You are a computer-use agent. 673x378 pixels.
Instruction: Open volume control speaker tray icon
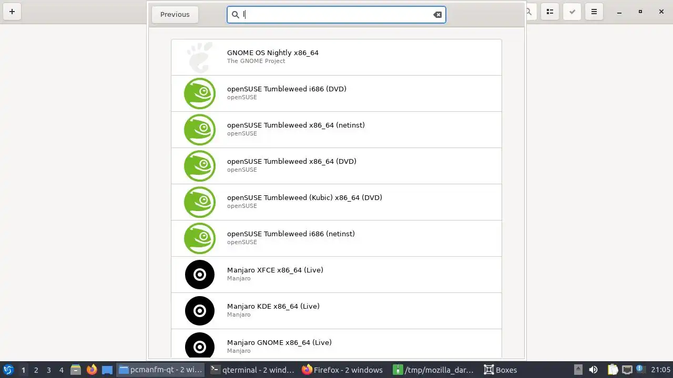pos(593,370)
